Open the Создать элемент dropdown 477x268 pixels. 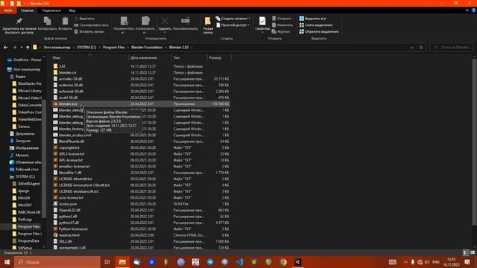233,19
